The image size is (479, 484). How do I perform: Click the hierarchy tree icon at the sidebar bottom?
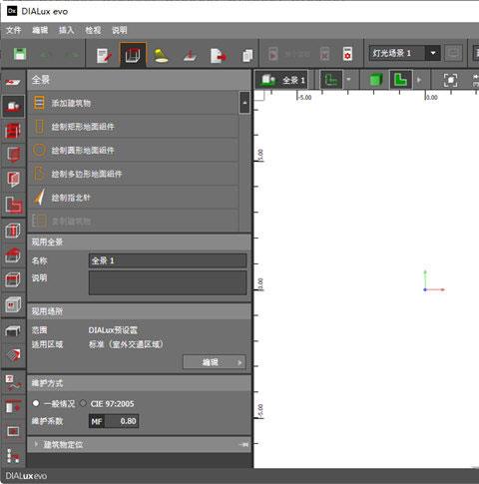pos(13,456)
